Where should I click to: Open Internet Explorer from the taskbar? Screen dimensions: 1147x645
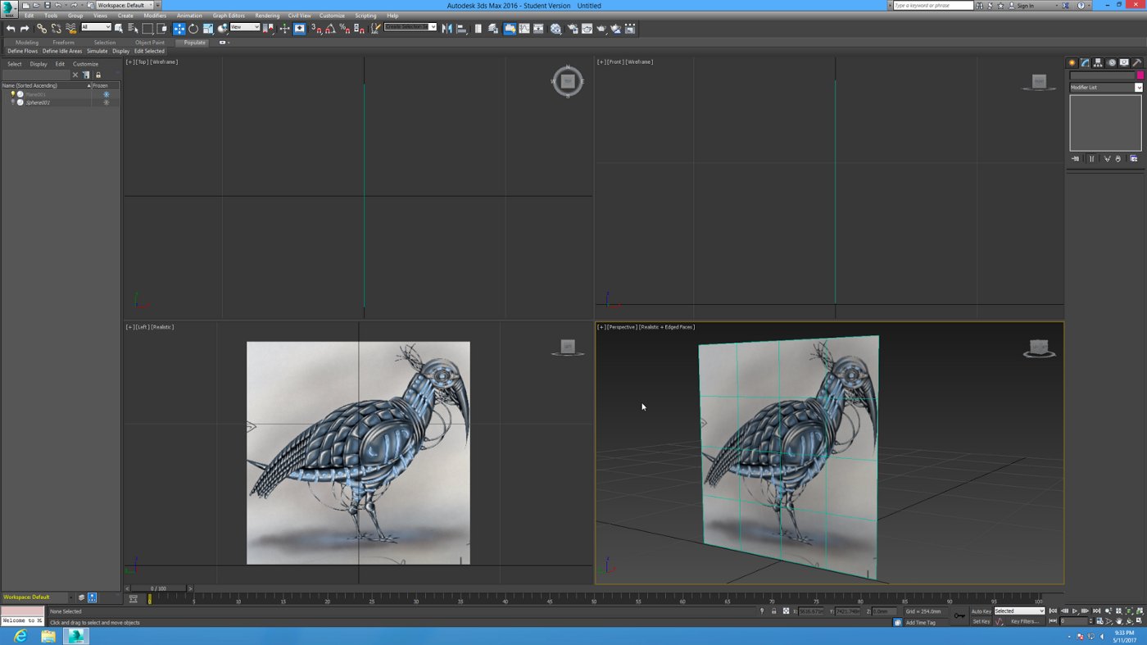(20, 636)
